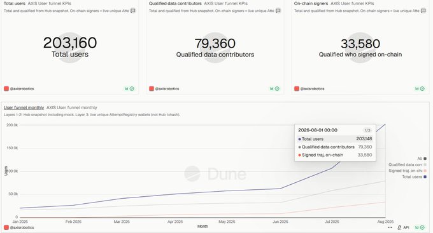
Task: Click the May 2026 axis label
Action: (x=227, y=222)
